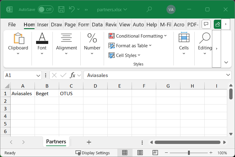Expand the Cells group

click(x=184, y=44)
